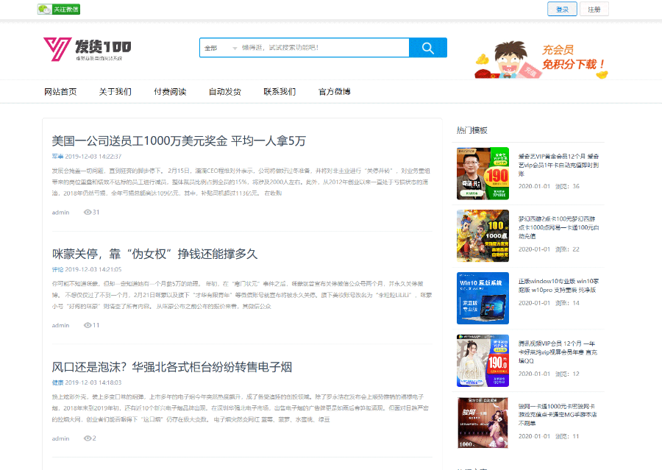Click admin author under first article

click(x=60, y=213)
